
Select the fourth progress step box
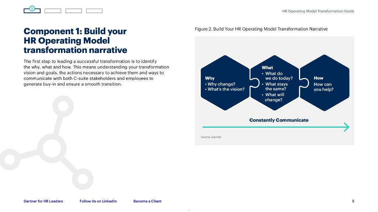(x=94, y=11)
